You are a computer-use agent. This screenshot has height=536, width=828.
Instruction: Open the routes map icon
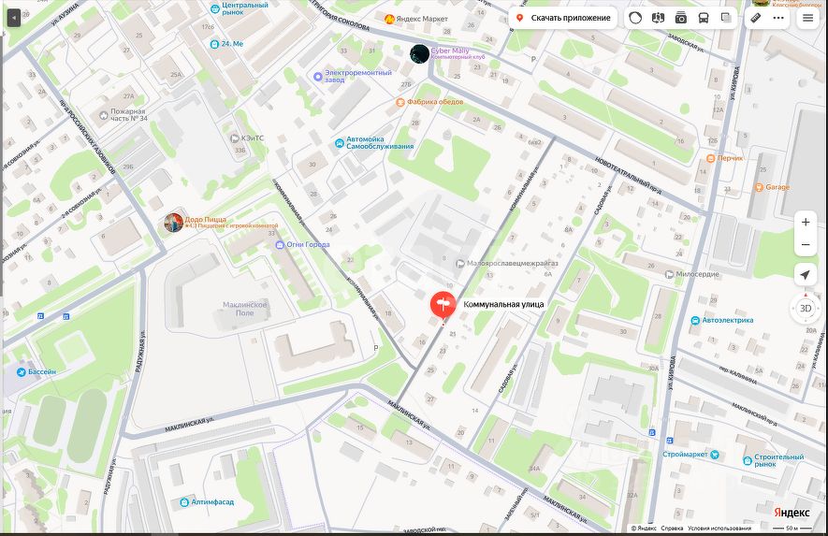point(658,18)
